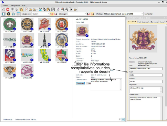This screenshot has width=167, height=126.
Task: Click the Étiquettes text box
Action: [x=146, y=90]
